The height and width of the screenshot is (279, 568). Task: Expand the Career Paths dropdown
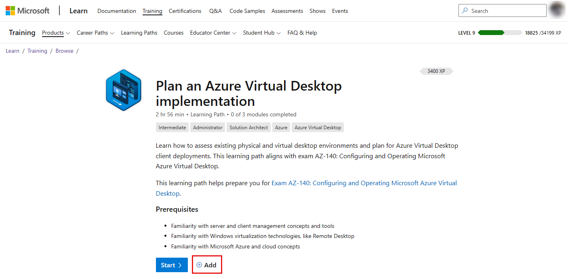[x=95, y=33]
